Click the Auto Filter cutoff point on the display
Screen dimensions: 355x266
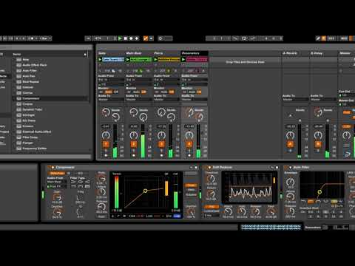tap(319, 192)
